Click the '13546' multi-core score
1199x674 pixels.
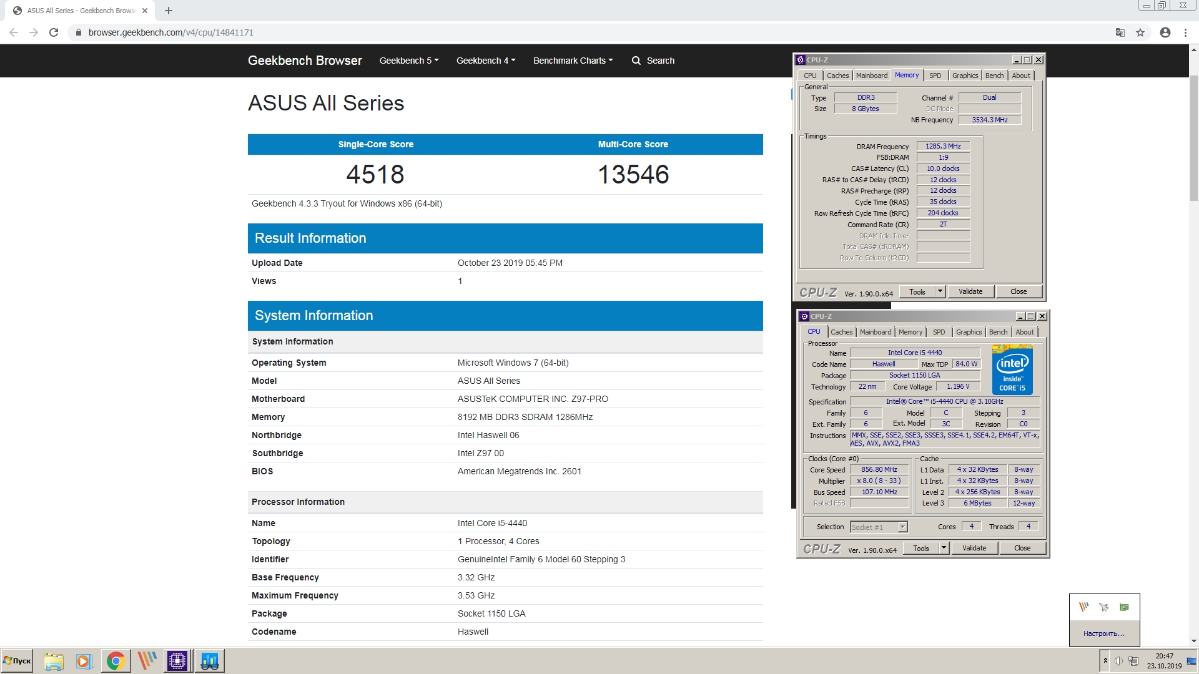coord(633,175)
